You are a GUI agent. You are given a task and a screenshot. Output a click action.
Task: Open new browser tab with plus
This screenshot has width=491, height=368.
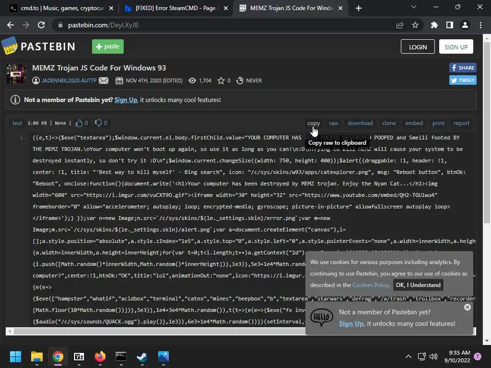click(x=359, y=8)
